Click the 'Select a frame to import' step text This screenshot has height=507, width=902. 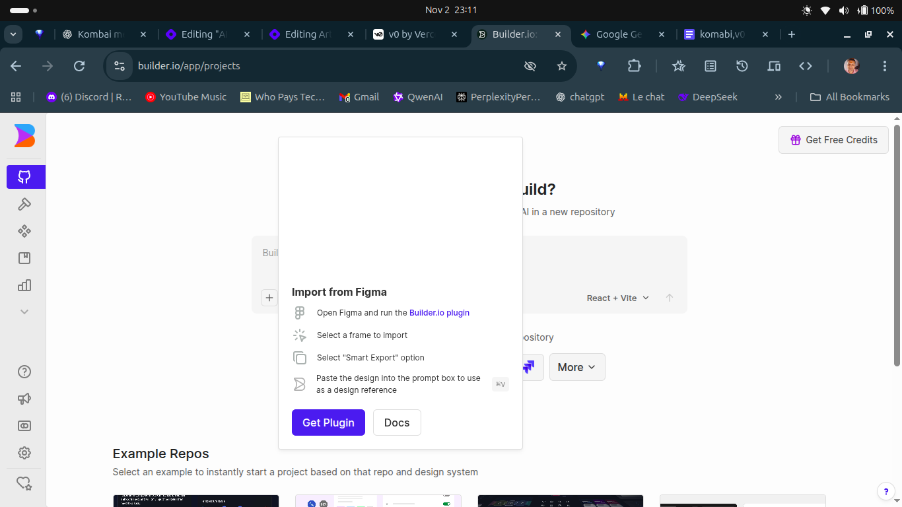[362, 335]
